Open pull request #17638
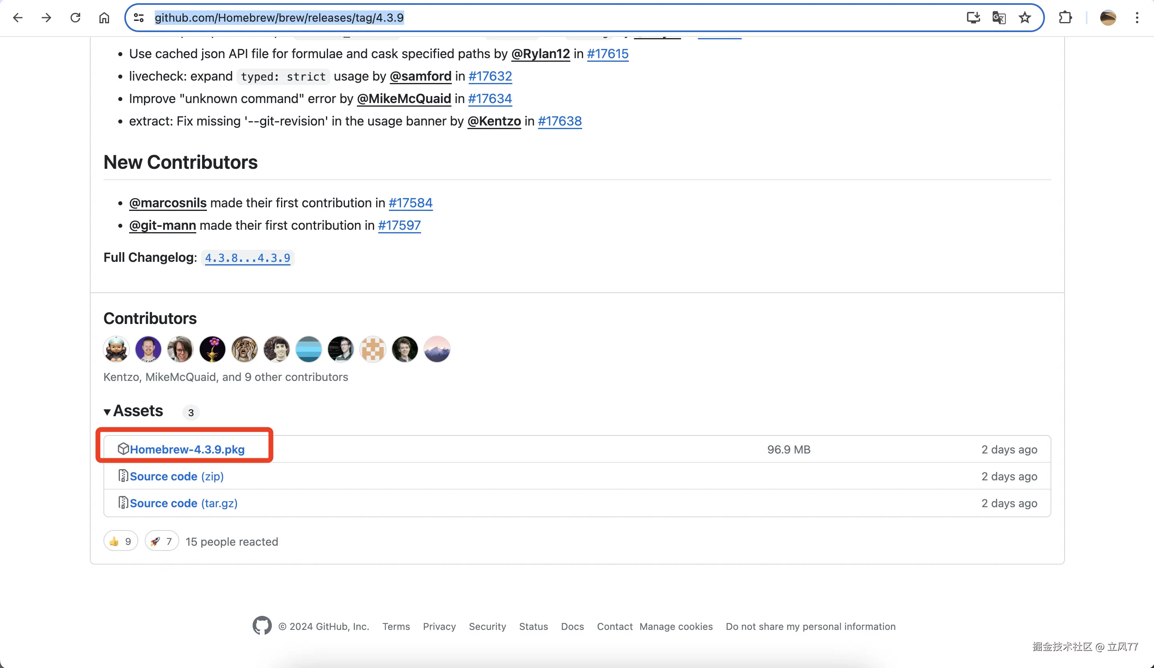Image resolution: width=1154 pixels, height=668 pixels. (x=560, y=121)
